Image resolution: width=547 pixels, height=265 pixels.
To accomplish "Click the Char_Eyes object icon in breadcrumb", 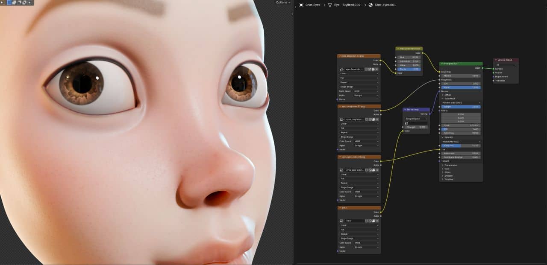I will [301, 5].
